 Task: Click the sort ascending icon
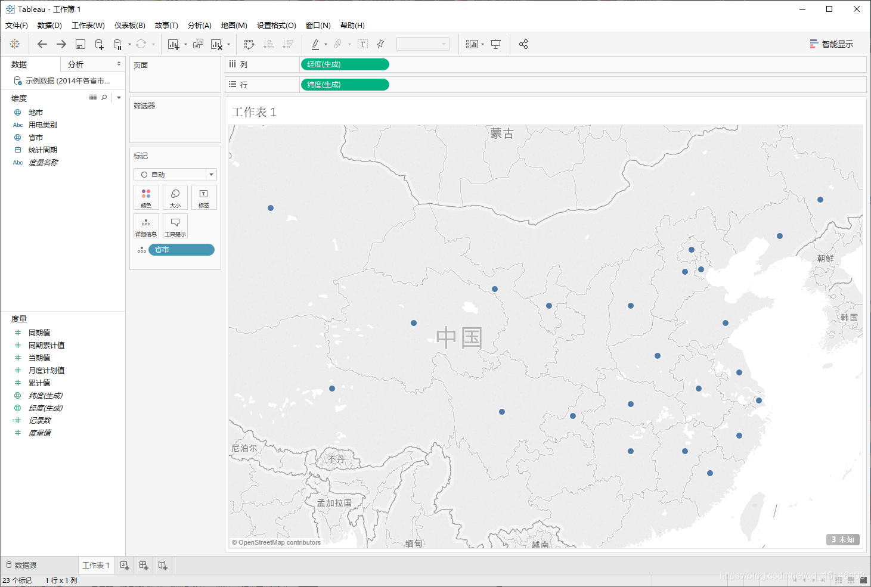269,44
